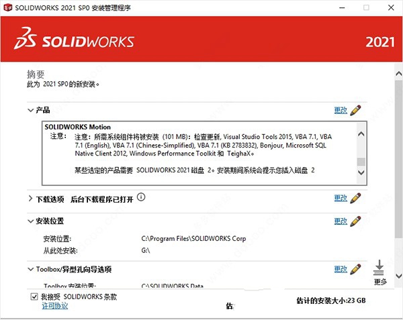Collapse the 安装位置 section
This screenshot has height=320, width=403.
pyautogui.click(x=31, y=221)
